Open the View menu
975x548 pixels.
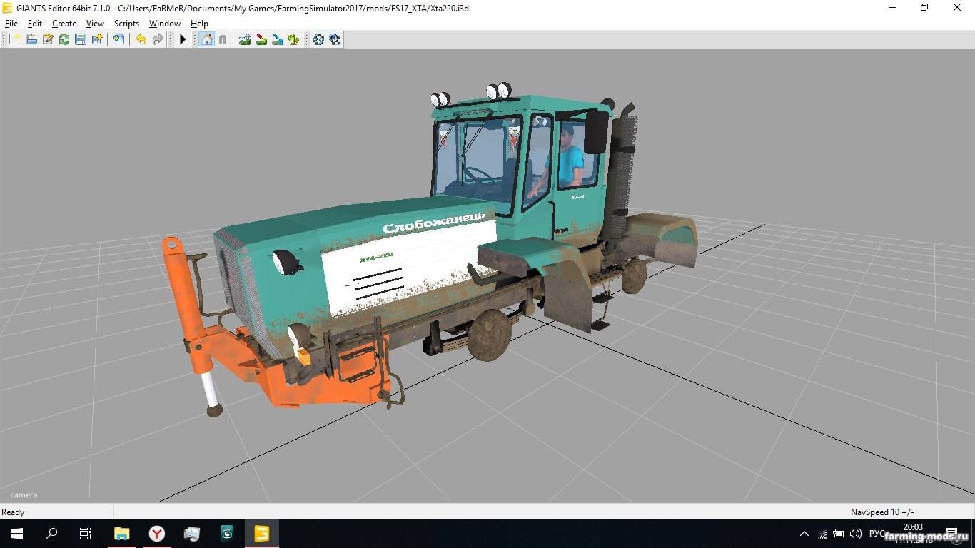coord(95,24)
